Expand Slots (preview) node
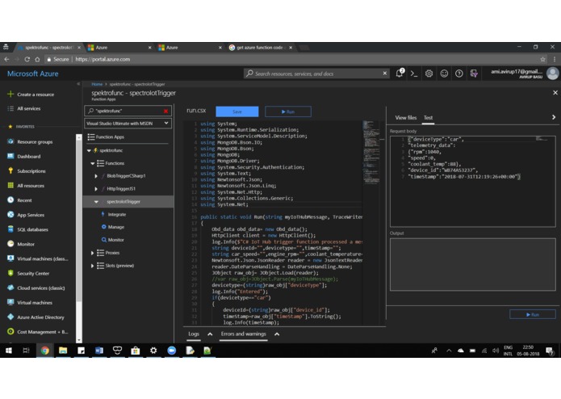Image resolution: width=561 pixels, height=399 pixels. (92, 266)
